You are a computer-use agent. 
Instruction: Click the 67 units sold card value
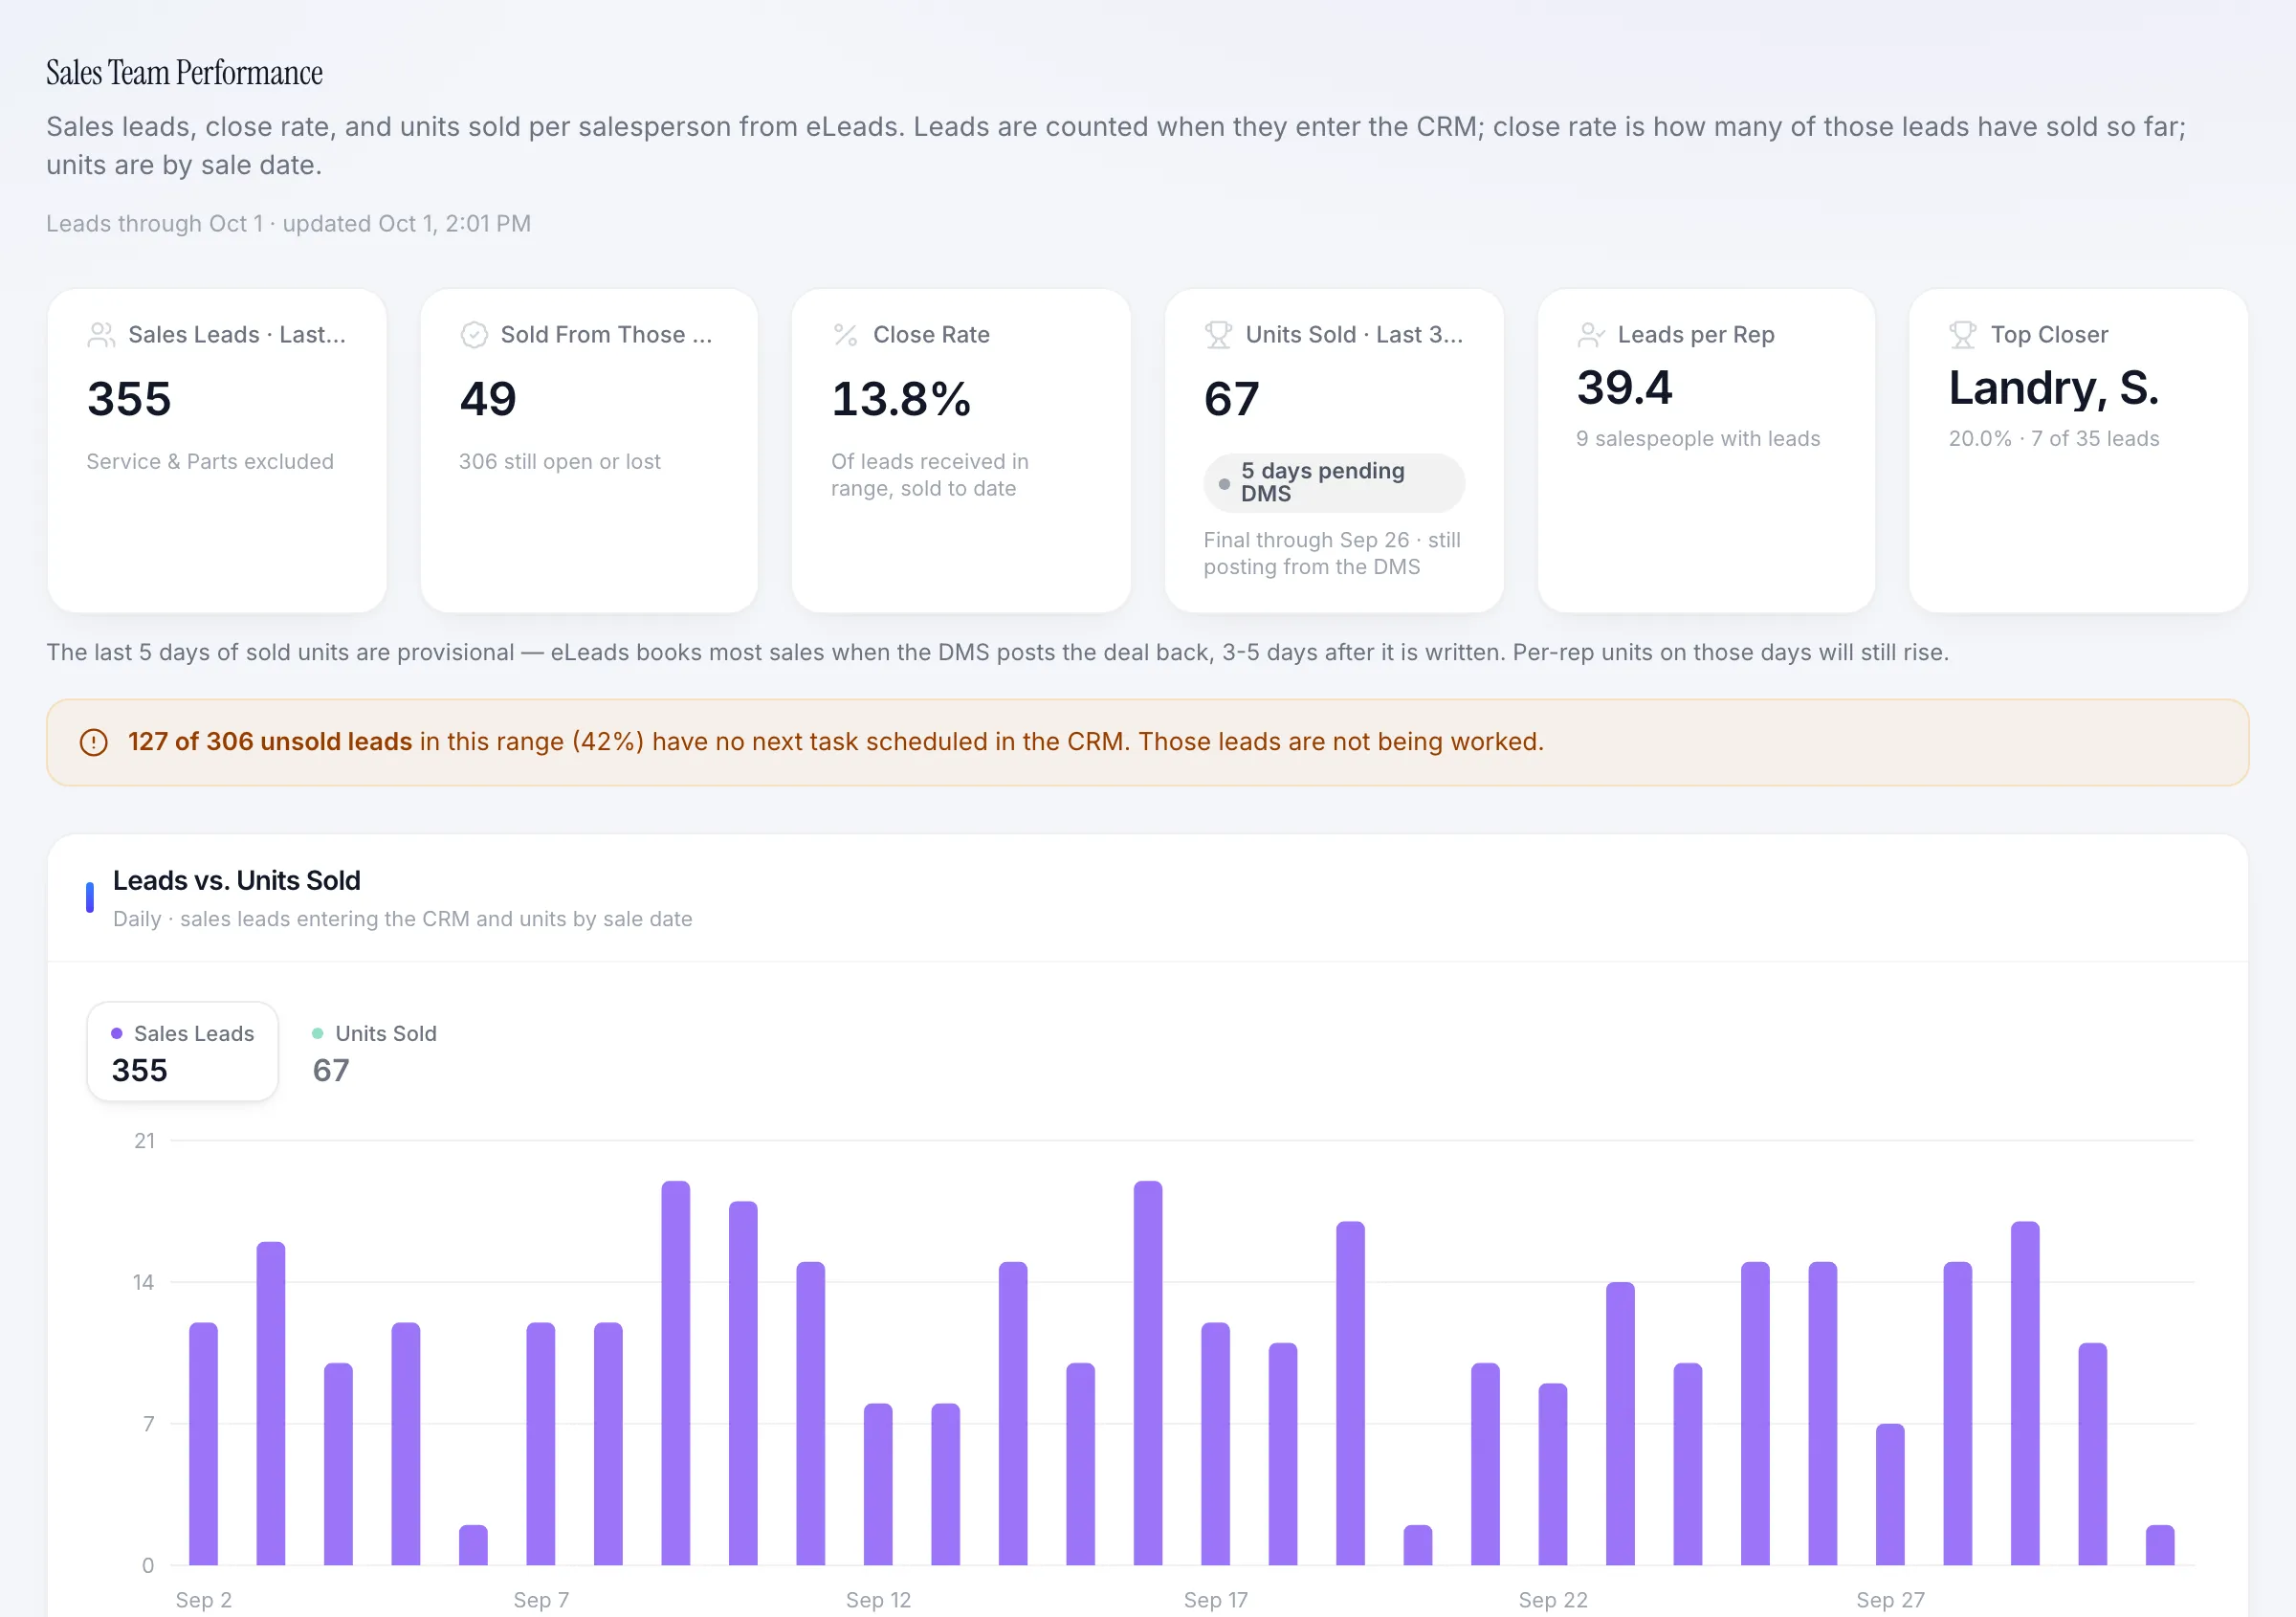click(1232, 399)
